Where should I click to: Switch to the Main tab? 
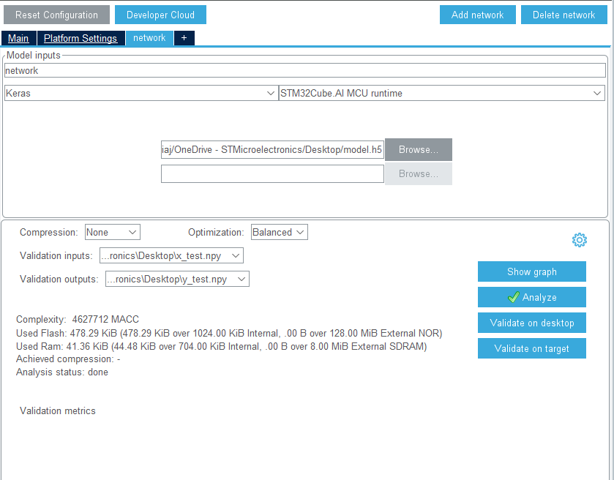[18, 38]
